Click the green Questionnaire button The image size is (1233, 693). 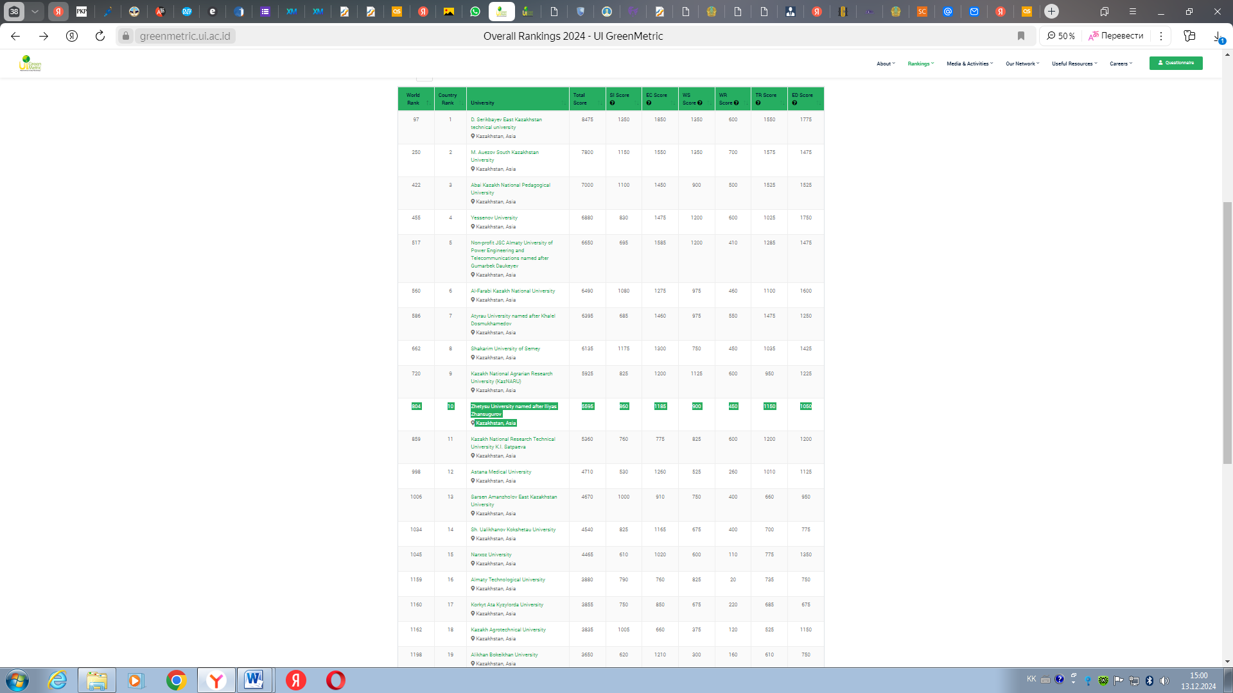(1175, 63)
